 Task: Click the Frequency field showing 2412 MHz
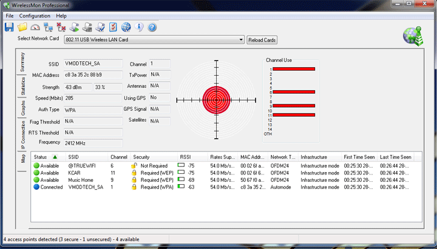click(93, 143)
